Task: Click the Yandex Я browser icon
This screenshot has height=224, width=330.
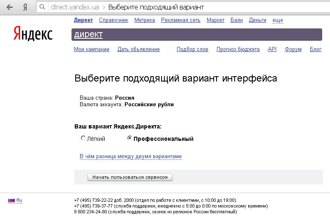Action: [x=25, y=7]
